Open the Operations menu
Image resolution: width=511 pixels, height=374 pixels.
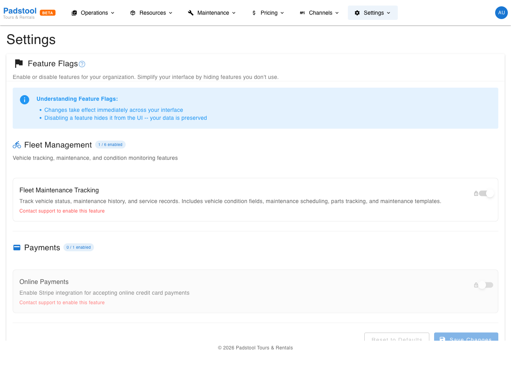click(93, 13)
